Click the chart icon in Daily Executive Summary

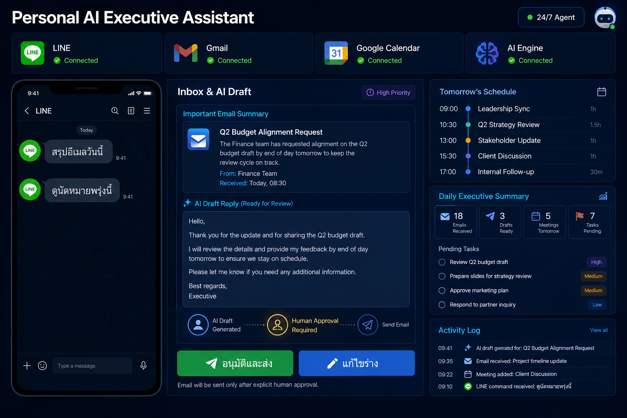tap(603, 196)
